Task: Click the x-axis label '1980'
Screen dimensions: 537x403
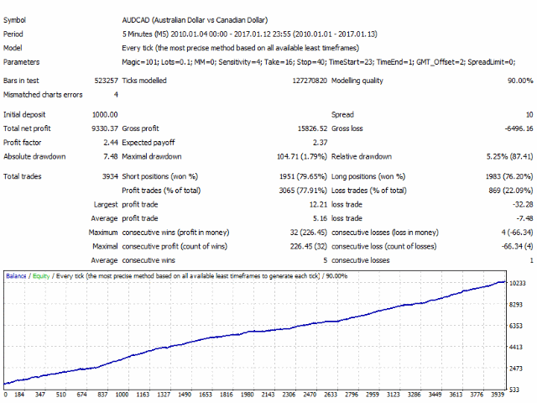Action: tap(247, 395)
